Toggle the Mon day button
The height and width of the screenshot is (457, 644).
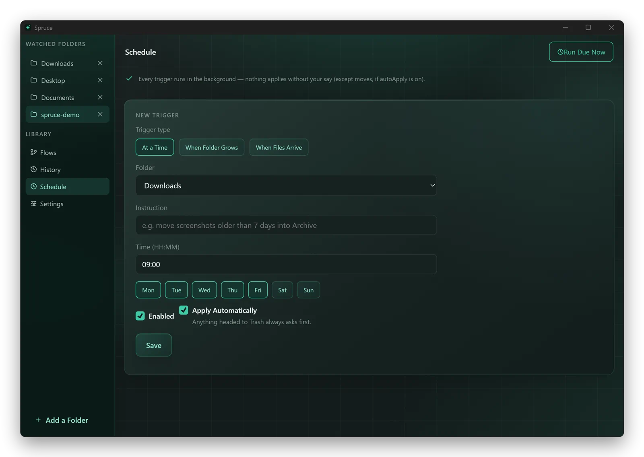click(x=148, y=290)
